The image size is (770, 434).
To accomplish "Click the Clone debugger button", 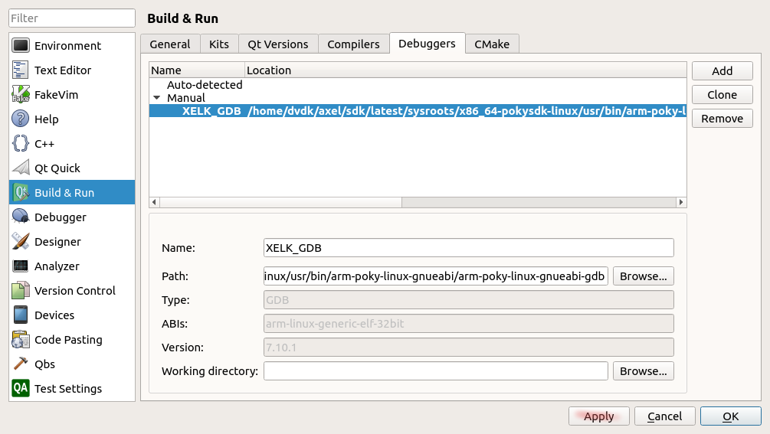I will (x=722, y=95).
